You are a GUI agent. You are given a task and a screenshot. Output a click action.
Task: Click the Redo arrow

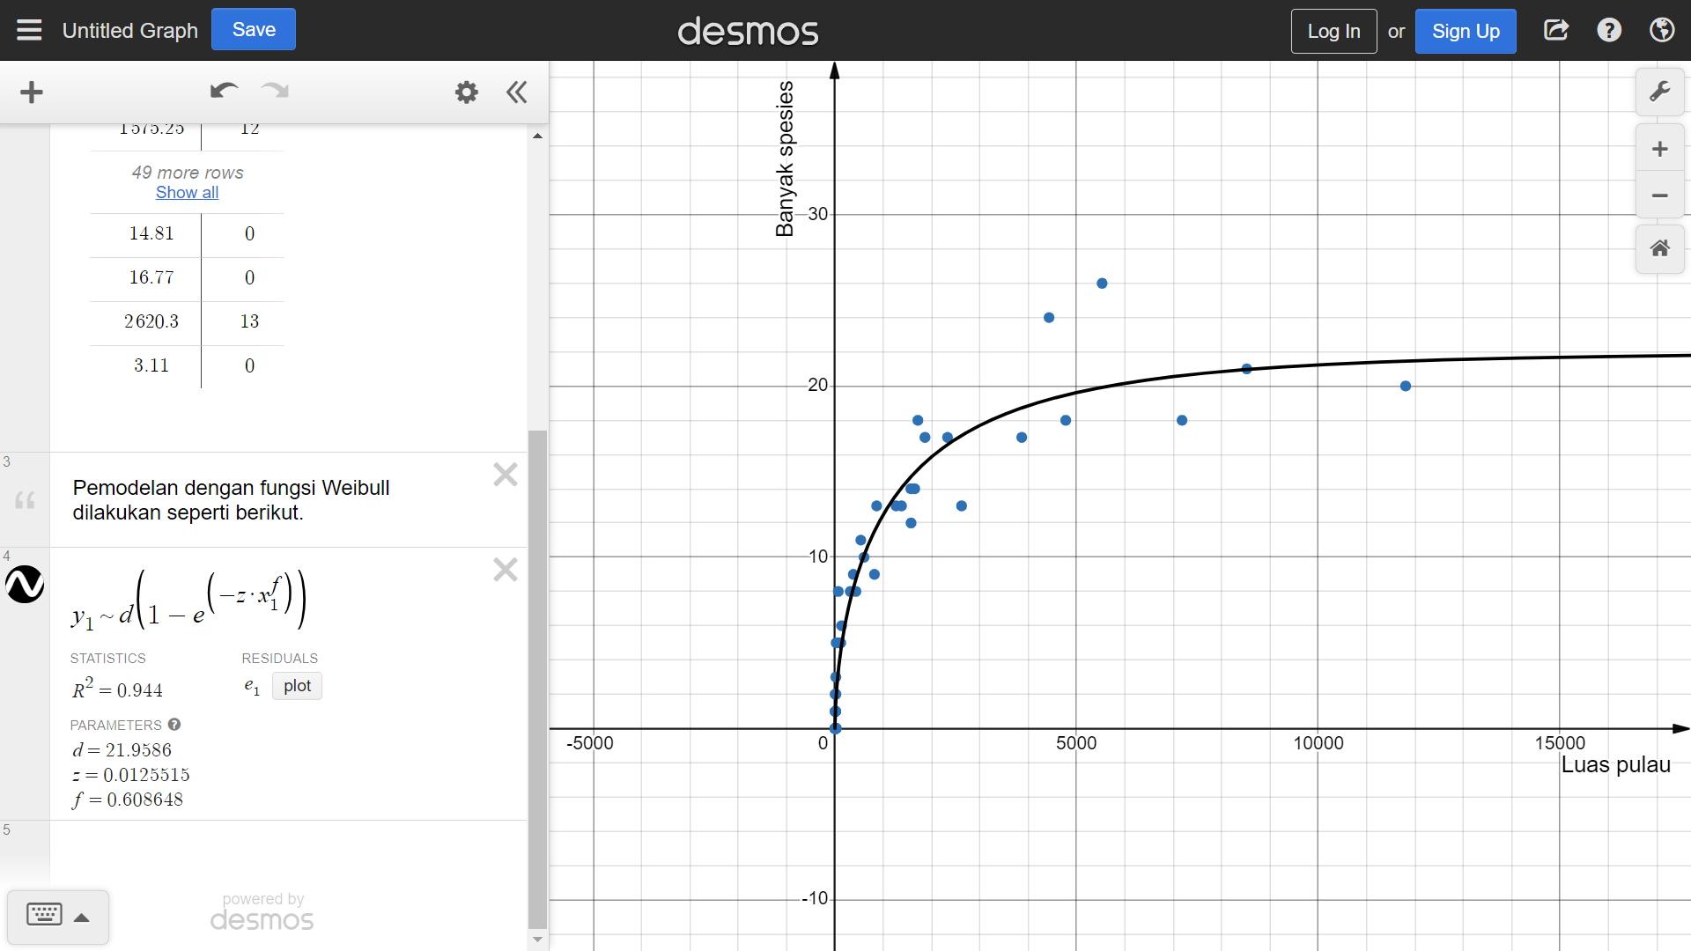276,91
